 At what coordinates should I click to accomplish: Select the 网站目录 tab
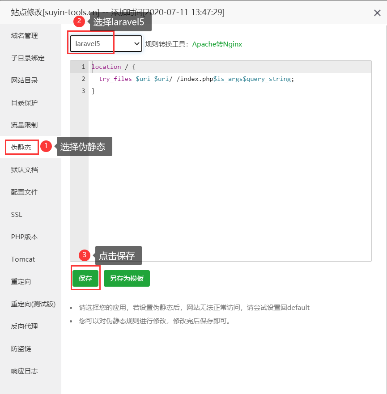25,80
